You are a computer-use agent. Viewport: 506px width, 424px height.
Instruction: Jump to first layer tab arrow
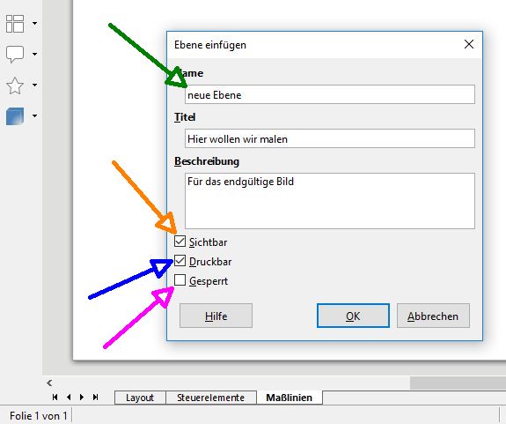point(55,397)
